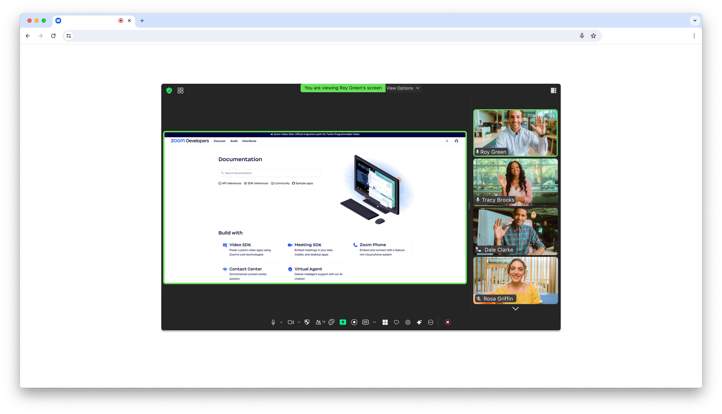The height and width of the screenshot is (414, 722).
Task: Open the participants list icon
Action: (x=319, y=322)
